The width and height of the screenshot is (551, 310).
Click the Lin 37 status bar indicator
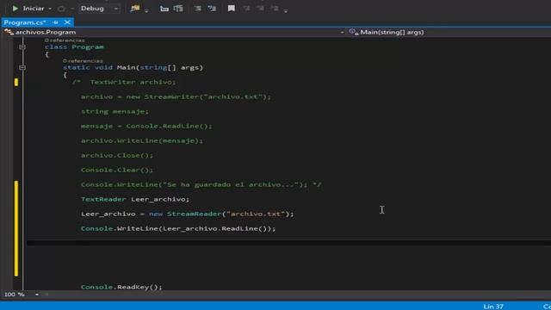click(493, 307)
